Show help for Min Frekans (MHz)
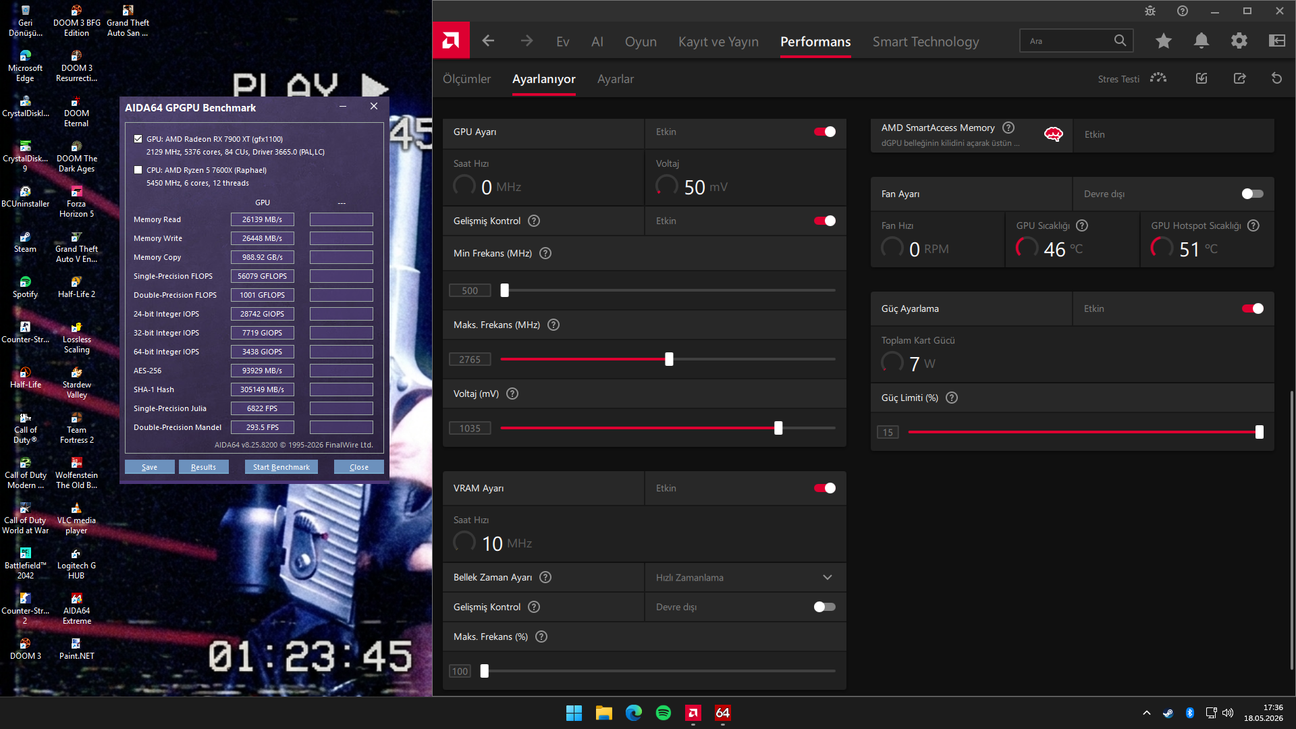This screenshot has height=729, width=1296. [x=545, y=253]
